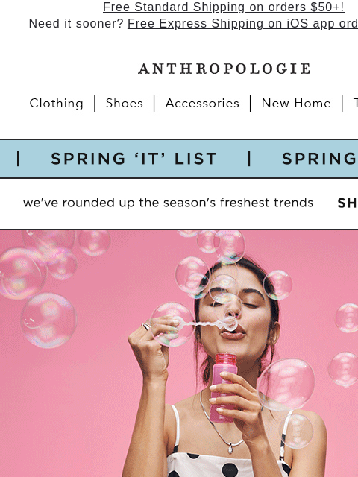Click the ANTHROPOLOGIE logo
This screenshot has height=477, width=358.
coord(224,69)
